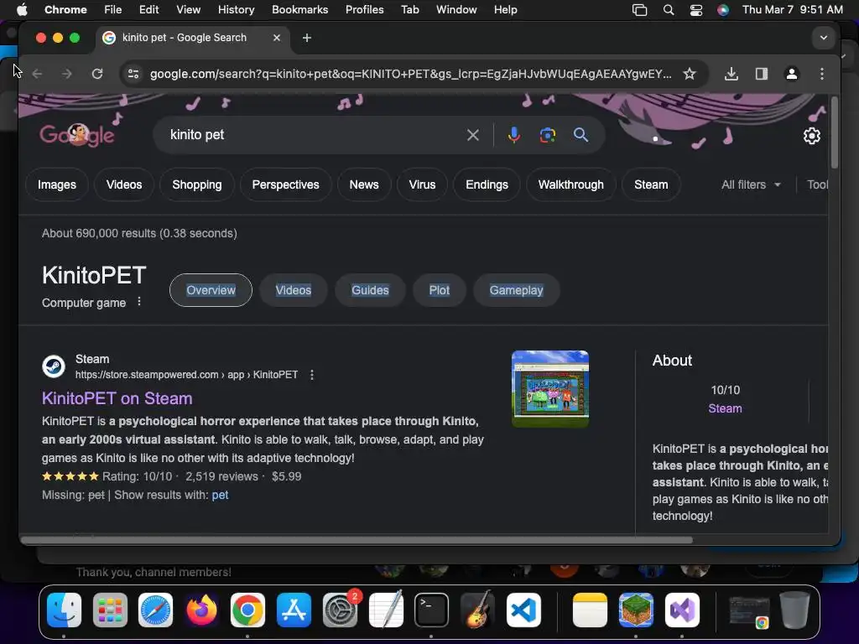Open Spotlight search in menu bar
The height and width of the screenshot is (644, 859).
tap(669, 10)
